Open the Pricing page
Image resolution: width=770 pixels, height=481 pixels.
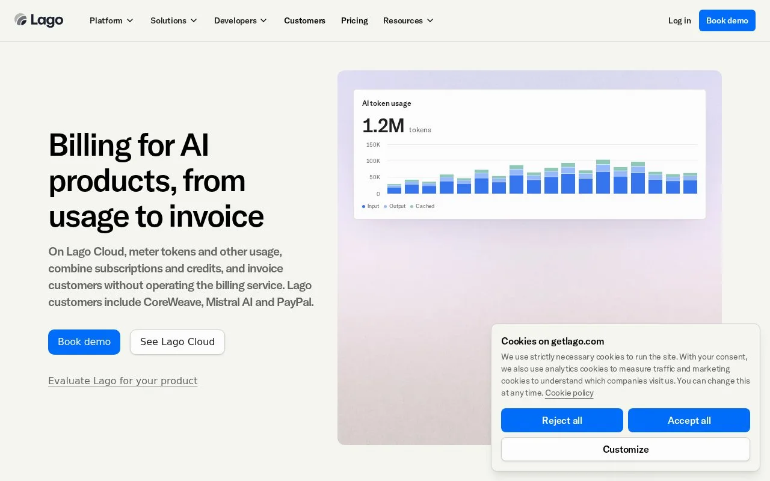[354, 20]
